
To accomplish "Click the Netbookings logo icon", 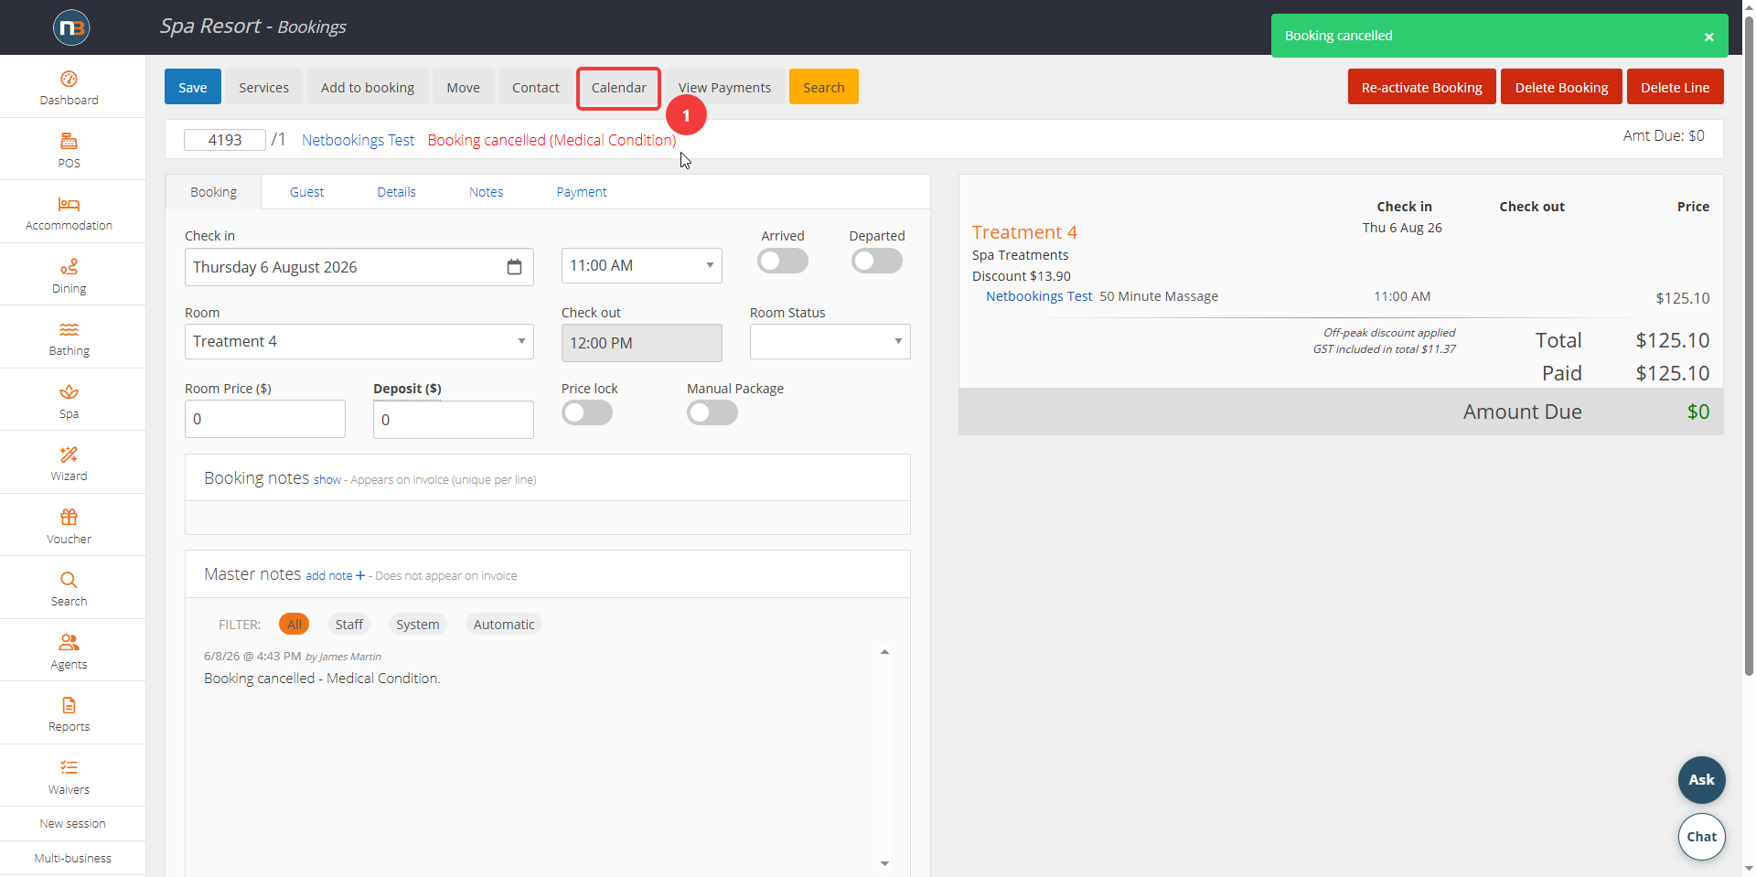I will click(71, 27).
